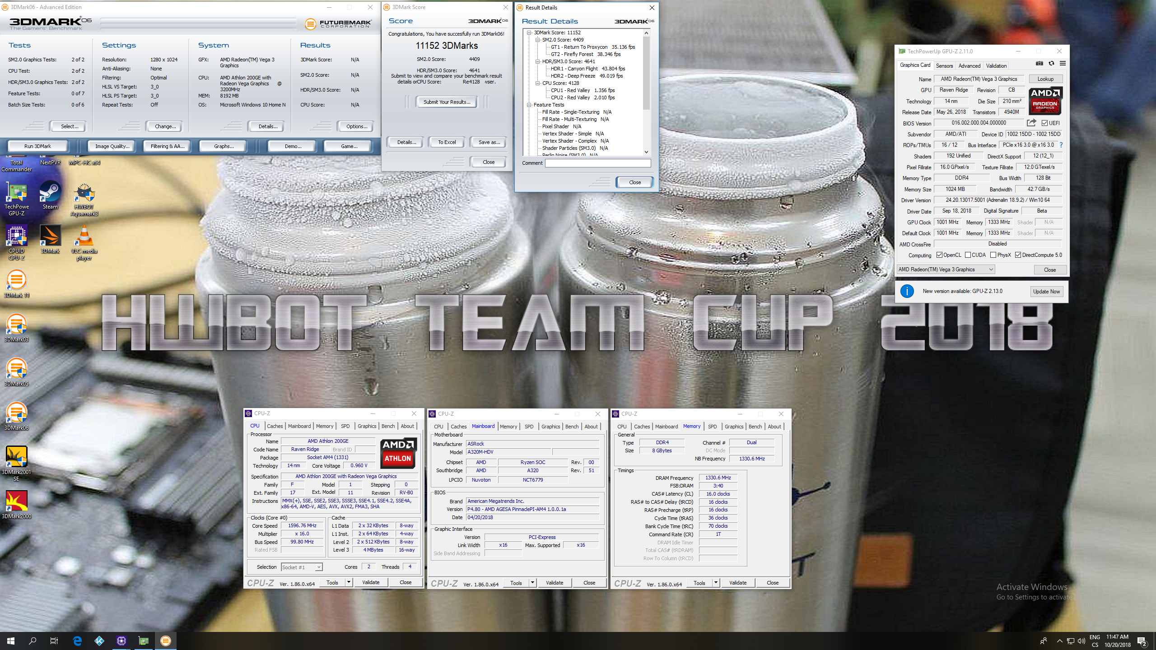The width and height of the screenshot is (1156, 650).
Task: Click the GPU-Z refresh icon
Action: pyautogui.click(x=1051, y=64)
